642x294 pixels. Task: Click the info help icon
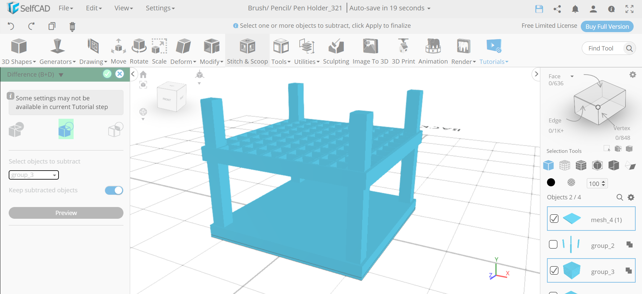point(611,9)
